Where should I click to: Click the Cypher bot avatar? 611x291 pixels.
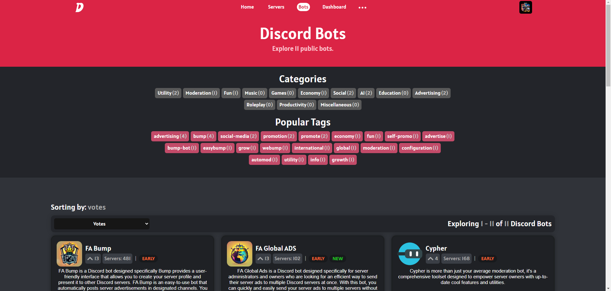[410, 254]
